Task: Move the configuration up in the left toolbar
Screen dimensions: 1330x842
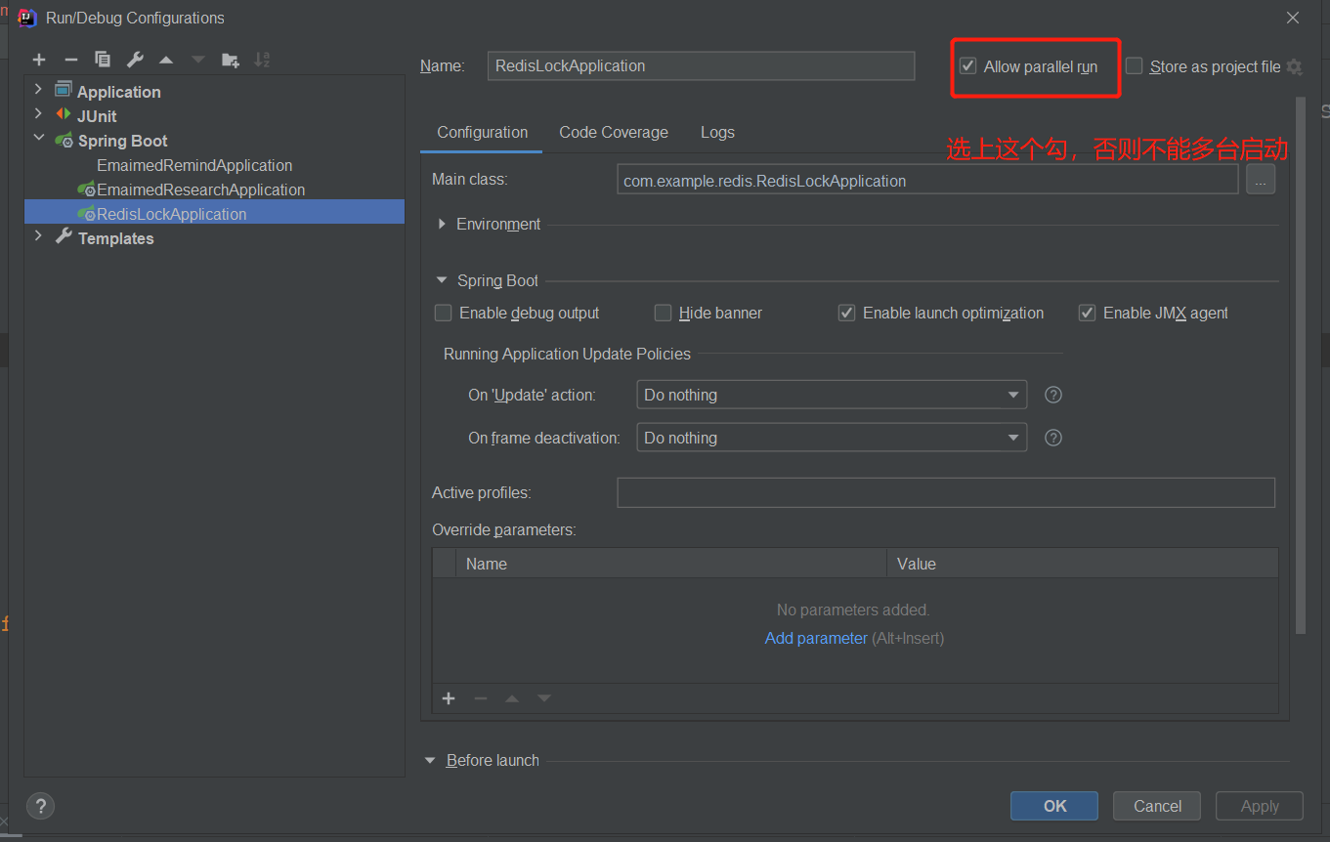Action: click(x=166, y=60)
